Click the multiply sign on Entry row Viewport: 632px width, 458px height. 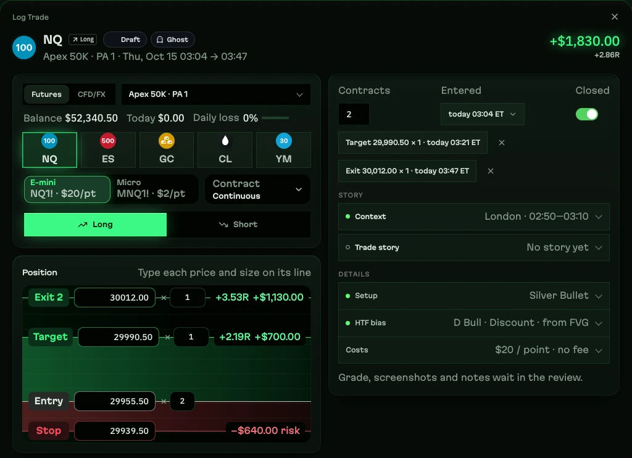click(164, 401)
